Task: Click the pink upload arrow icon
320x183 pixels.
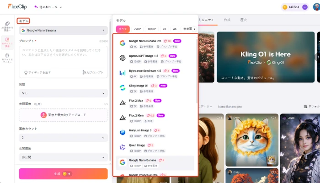Action: [43, 115]
